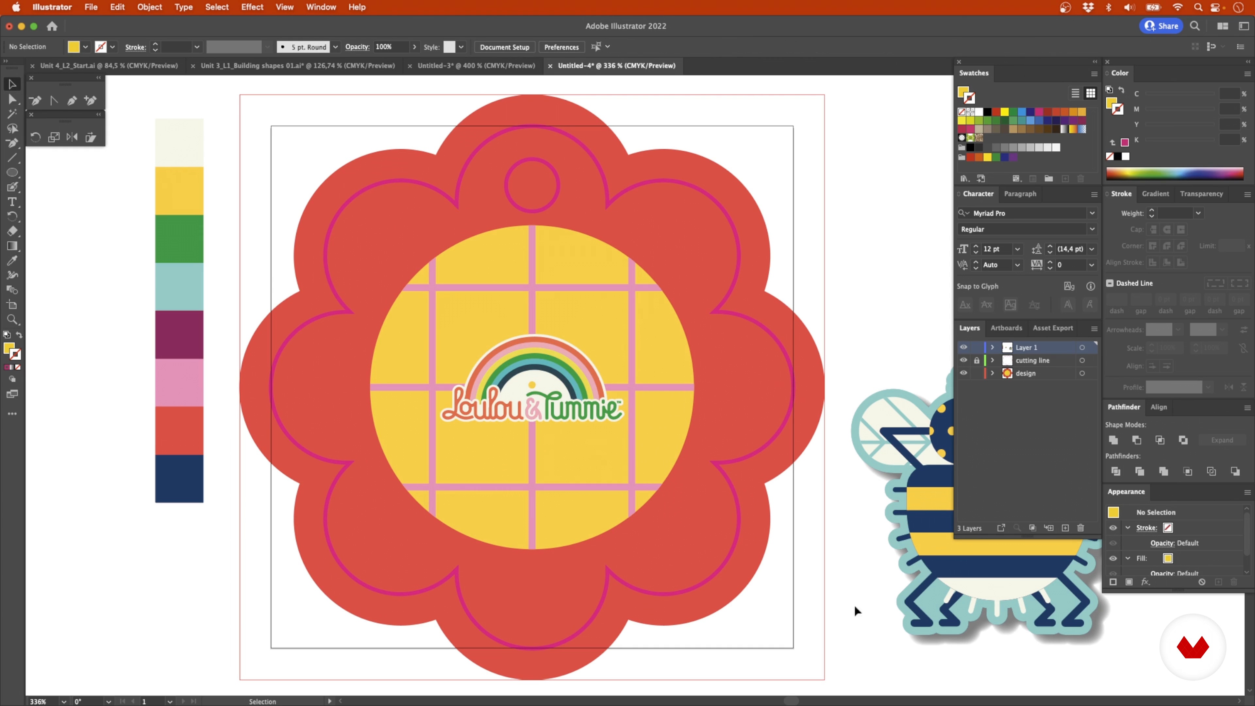
Task: Select the Ellipse tool
Action: 12,173
